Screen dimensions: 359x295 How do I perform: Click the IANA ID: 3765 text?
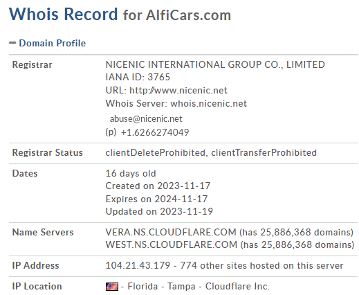click(138, 77)
